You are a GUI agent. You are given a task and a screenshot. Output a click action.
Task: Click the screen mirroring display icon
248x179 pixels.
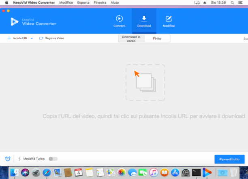[197, 2]
